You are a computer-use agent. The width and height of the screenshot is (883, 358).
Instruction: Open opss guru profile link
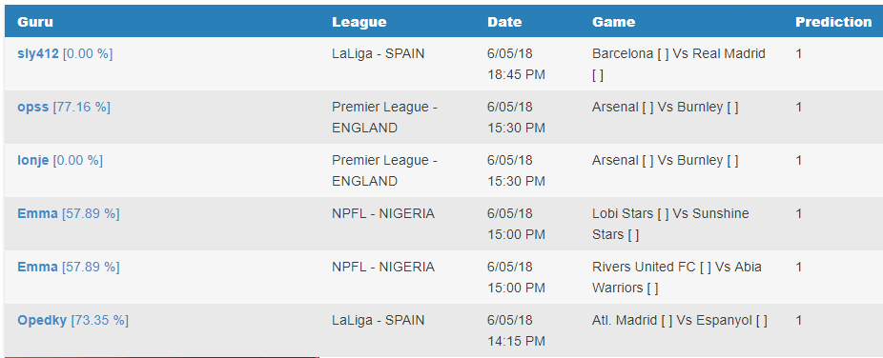(32, 107)
